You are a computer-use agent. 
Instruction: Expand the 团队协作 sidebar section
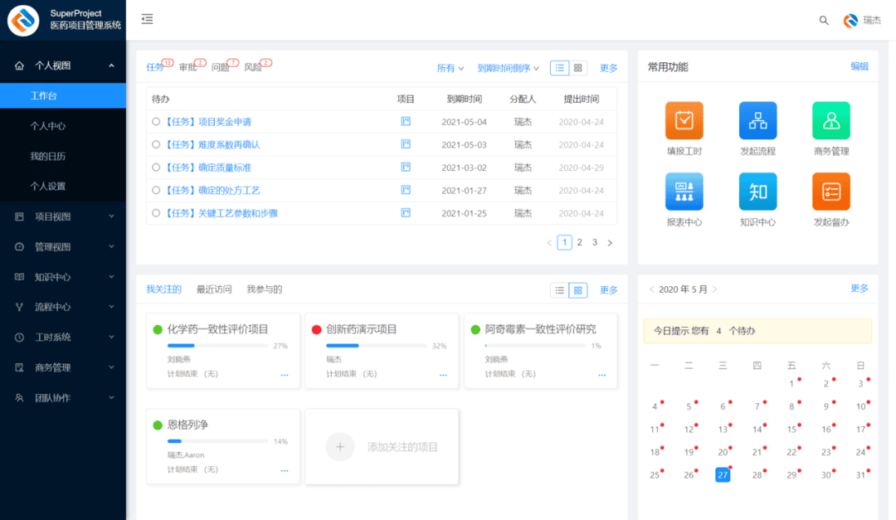click(63, 398)
